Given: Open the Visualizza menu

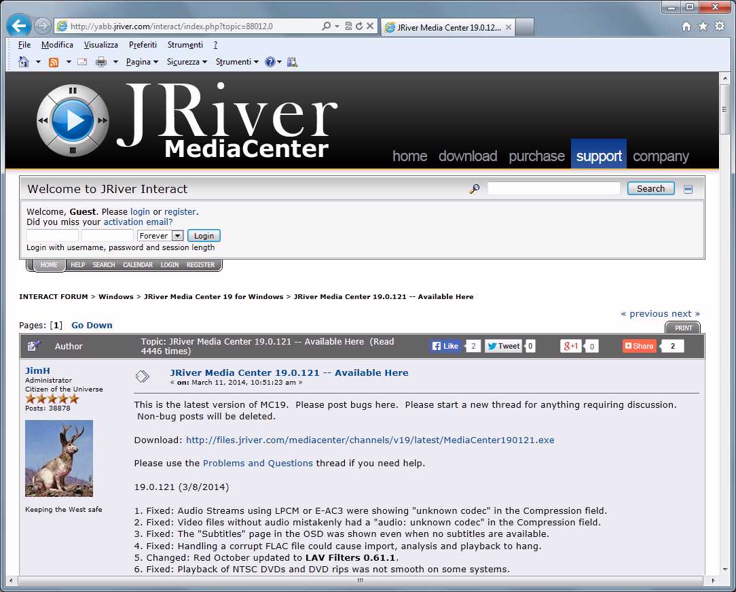Looking at the screenshot, I should point(101,45).
